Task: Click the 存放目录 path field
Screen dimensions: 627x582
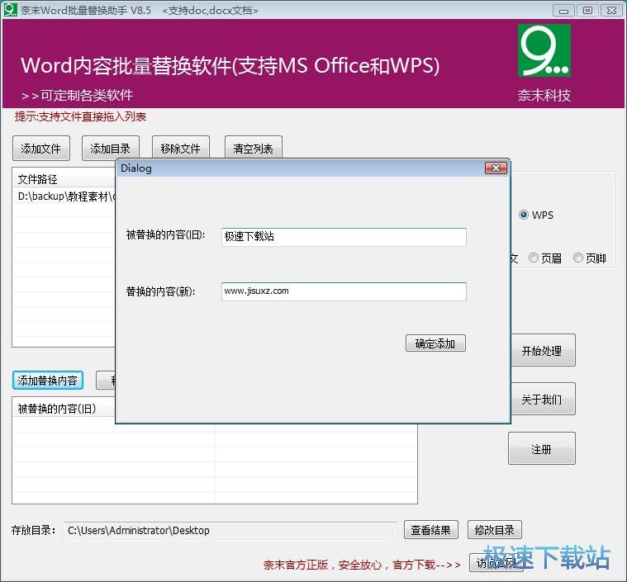Action: point(230,531)
